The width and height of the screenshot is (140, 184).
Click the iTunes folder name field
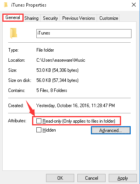84,33
